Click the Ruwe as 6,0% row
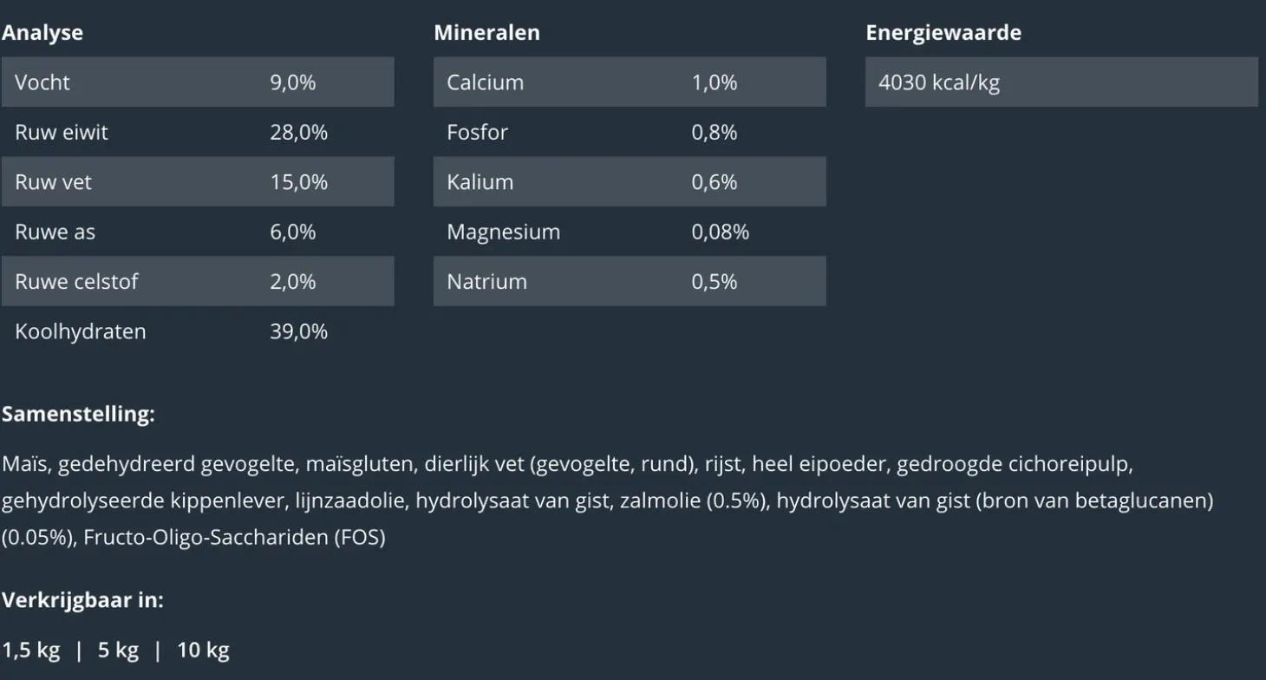The width and height of the screenshot is (1266, 680). pos(198,232)
